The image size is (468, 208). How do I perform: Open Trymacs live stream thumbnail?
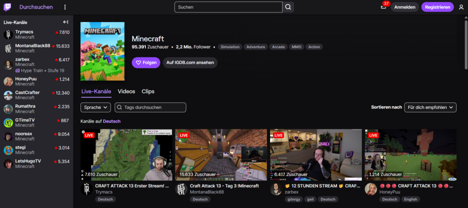(x=127, y=155)
